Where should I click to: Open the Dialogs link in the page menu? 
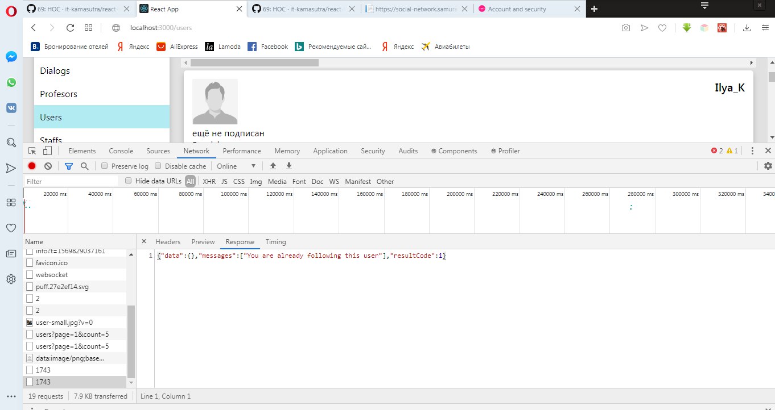pos(55,71)
